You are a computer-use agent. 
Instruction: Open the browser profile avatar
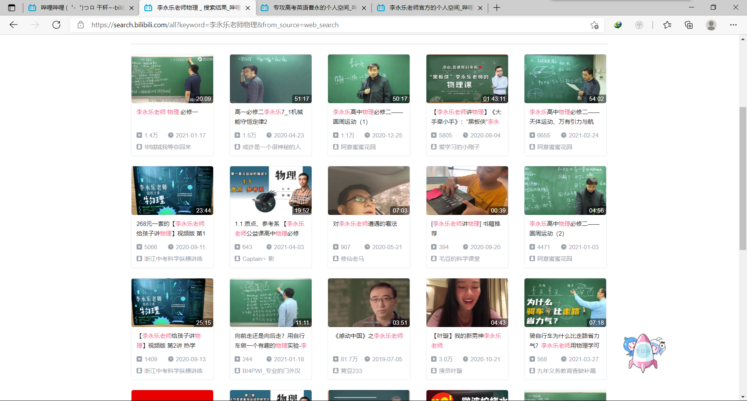point(711,25)
